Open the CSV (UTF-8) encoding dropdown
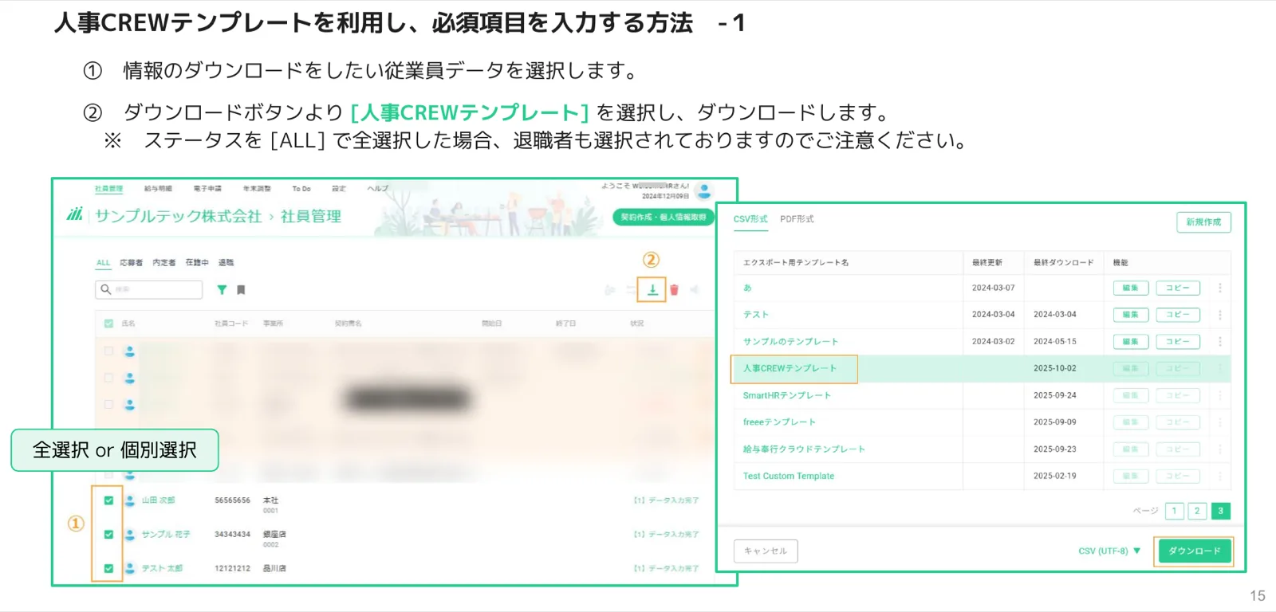Image resolution: width=1276 pixels, height=612 pixels. 1109,551
